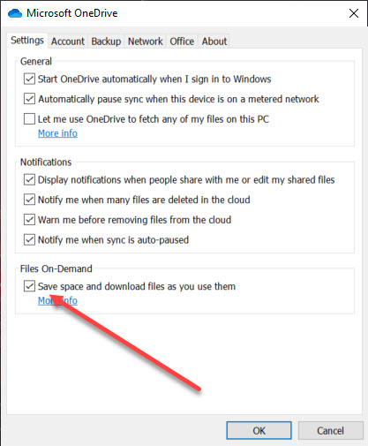The width and height of the screenshot is (368, 446).
Task: Click the Cancel button
Action: pos(330,431)
